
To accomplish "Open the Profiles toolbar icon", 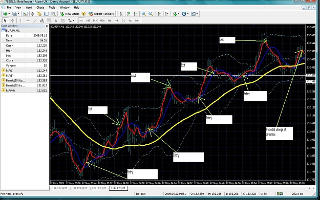I will pos(14,14).
